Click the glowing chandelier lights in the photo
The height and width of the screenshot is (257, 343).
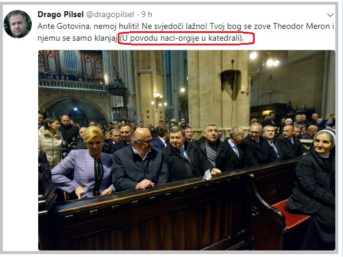[x=266, y=59]
